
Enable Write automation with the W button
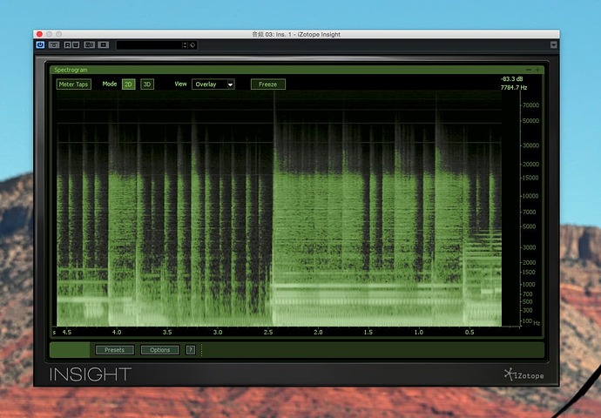pos(76,44)
